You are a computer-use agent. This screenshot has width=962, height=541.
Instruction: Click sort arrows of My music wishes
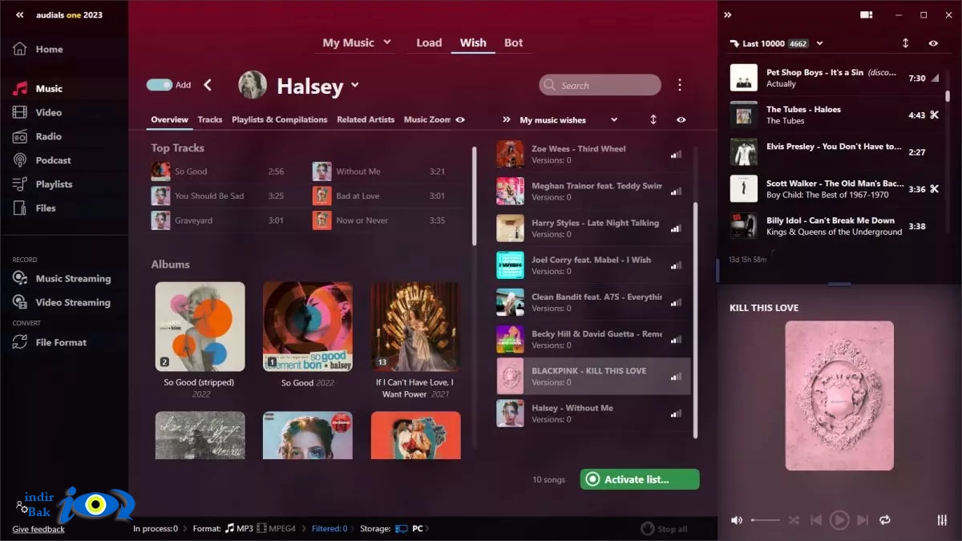tap(653, 119)
